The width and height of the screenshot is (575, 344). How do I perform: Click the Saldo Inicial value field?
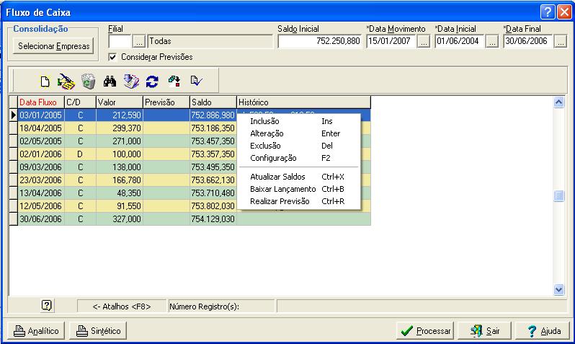point(319,41)
